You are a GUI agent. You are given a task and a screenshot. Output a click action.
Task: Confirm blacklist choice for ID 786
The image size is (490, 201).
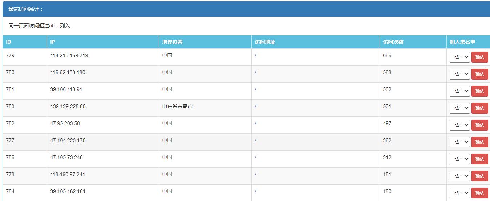click(479, 159)
